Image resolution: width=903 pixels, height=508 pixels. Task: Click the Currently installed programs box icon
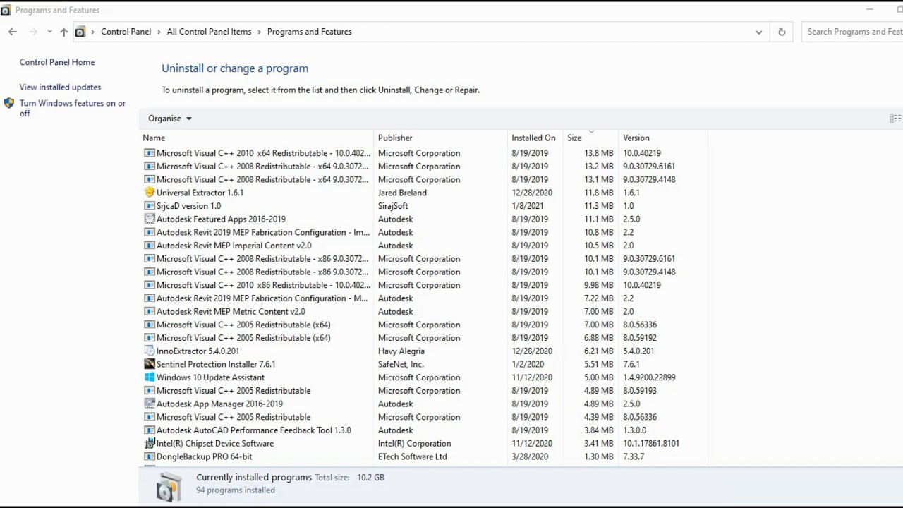[x=169, y=487]
